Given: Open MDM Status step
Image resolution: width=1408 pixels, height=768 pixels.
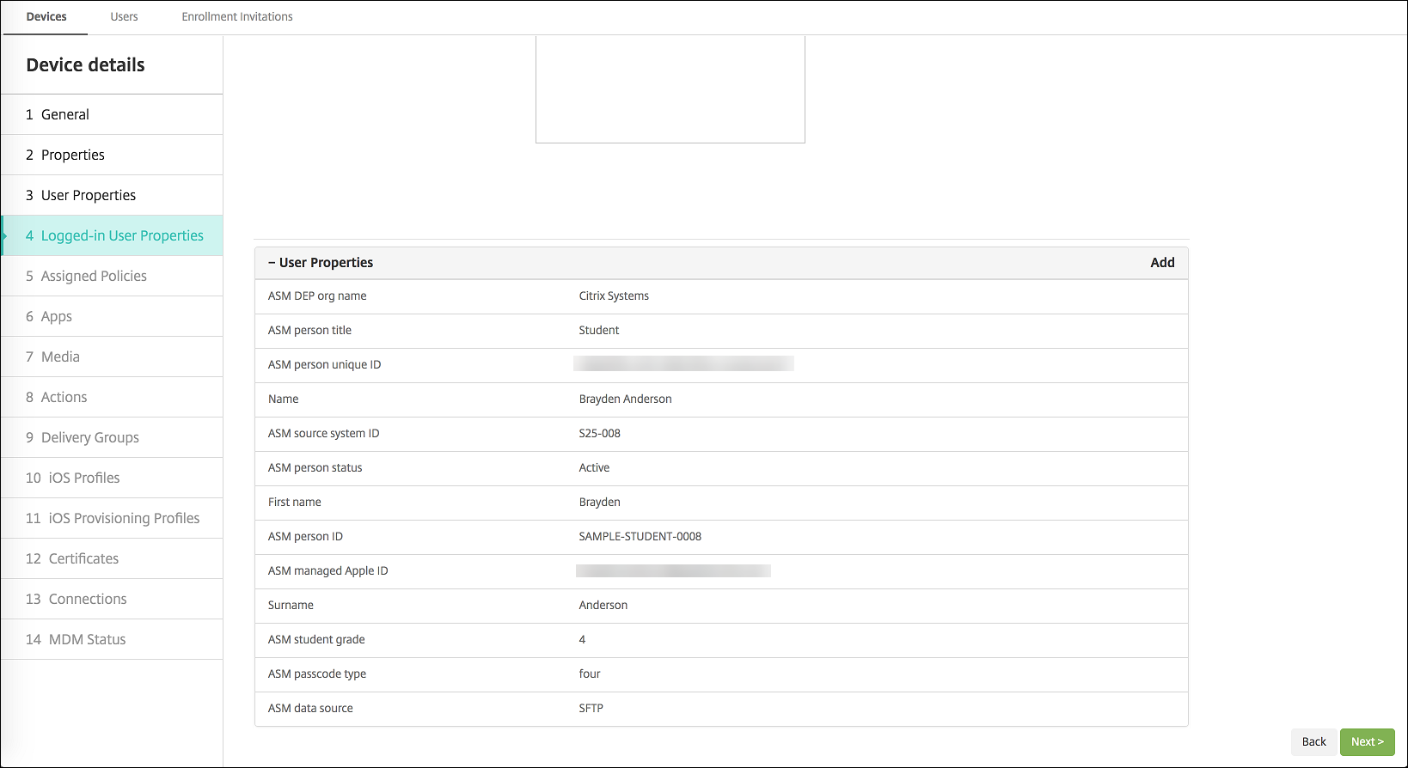Looking at the screenshot, I should coord(87,639).
